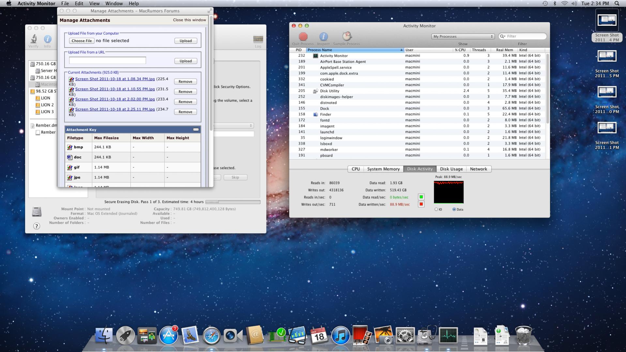Select the topmost Screen Shot desktop thumbnail
The image size is (626, 352).
tap(607, 20)
